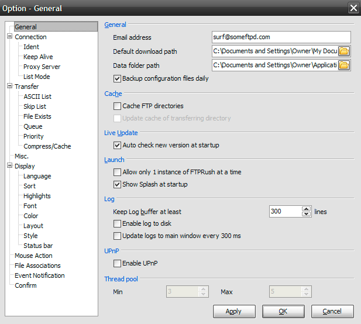Image resolution: width=361 pixels, height=324 pixels.
Task: Open Language settings
Action: click(x=37, y=176)
